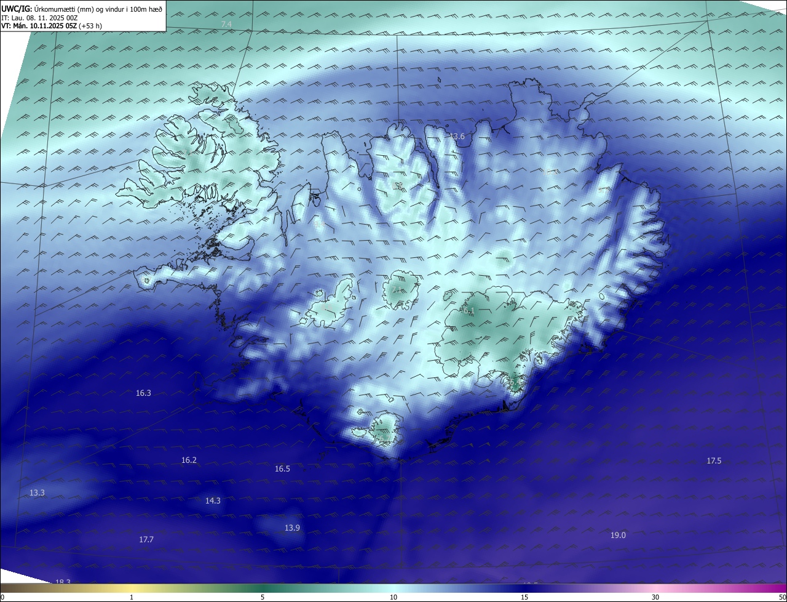
Task: Click the valid time line 'VT: Mán. 10.11.2025 05Z'
Action: tap(39, 26)
